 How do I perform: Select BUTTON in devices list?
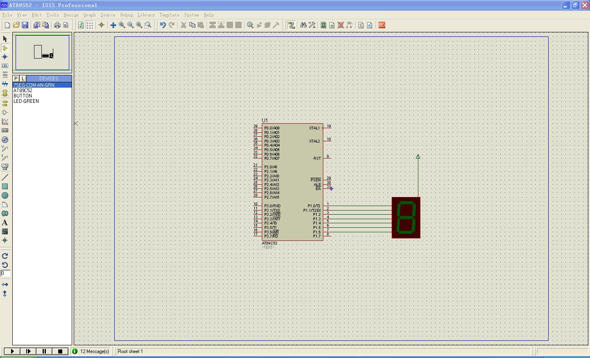tap(42, 96)
